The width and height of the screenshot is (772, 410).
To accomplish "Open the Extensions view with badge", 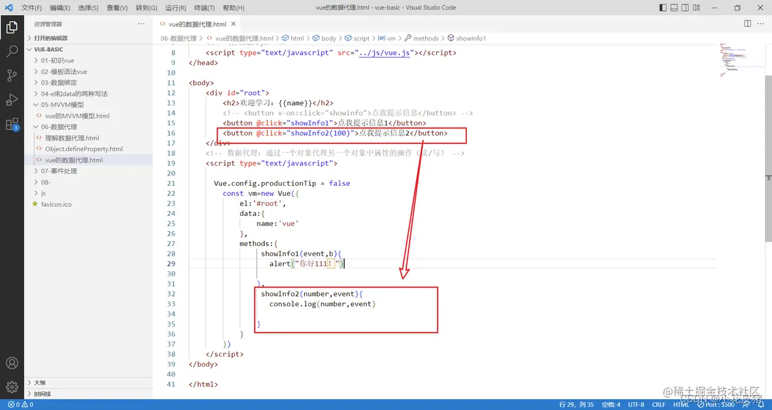I will coord(11,124).
